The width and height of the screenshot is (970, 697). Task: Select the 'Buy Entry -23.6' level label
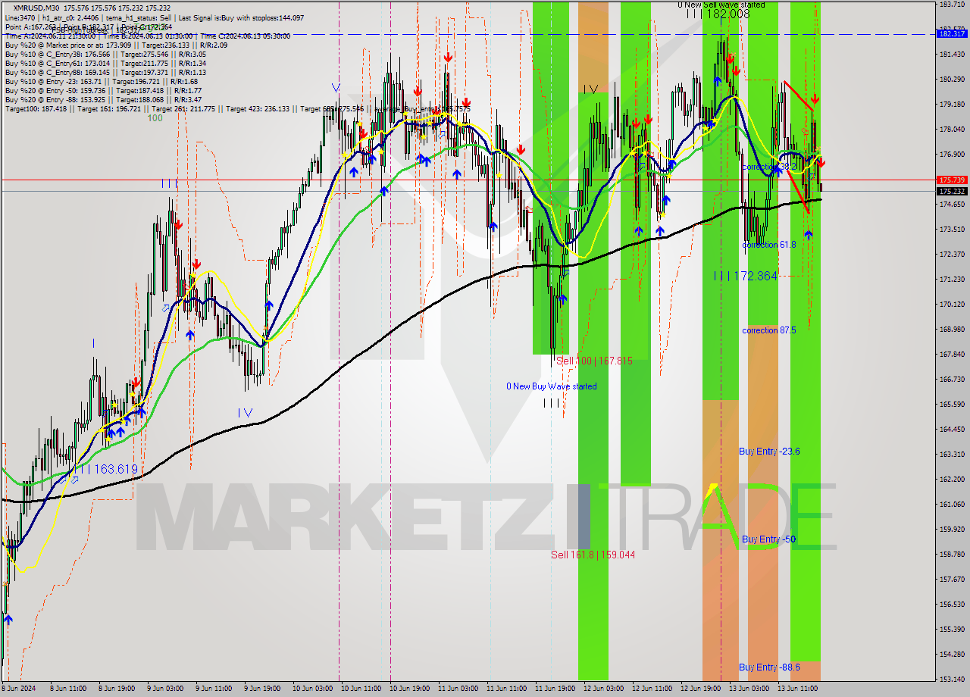(769, 452)
